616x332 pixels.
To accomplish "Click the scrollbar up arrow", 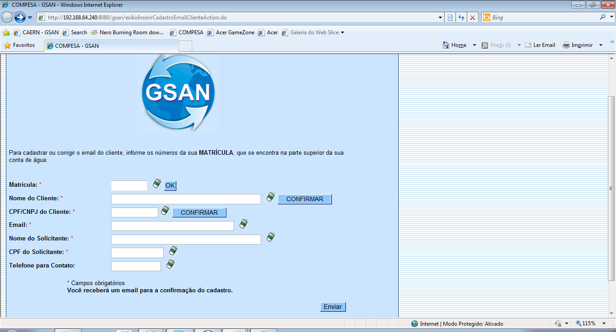I will (611, 58).
